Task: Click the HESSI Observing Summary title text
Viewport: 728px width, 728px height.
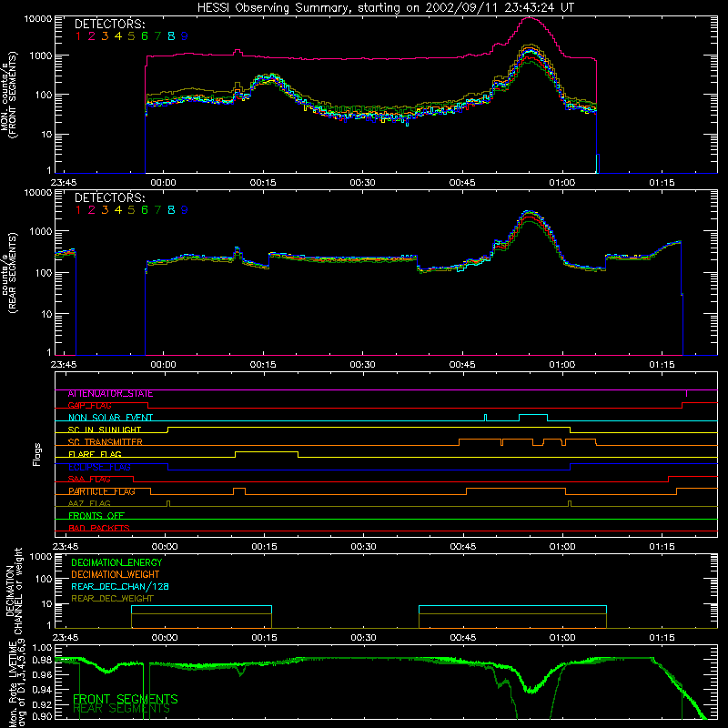Action: [386, 8]
